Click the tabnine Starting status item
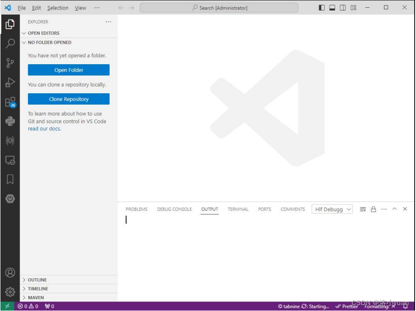This screenshot has width=416, height=311. tap(304, 306)
